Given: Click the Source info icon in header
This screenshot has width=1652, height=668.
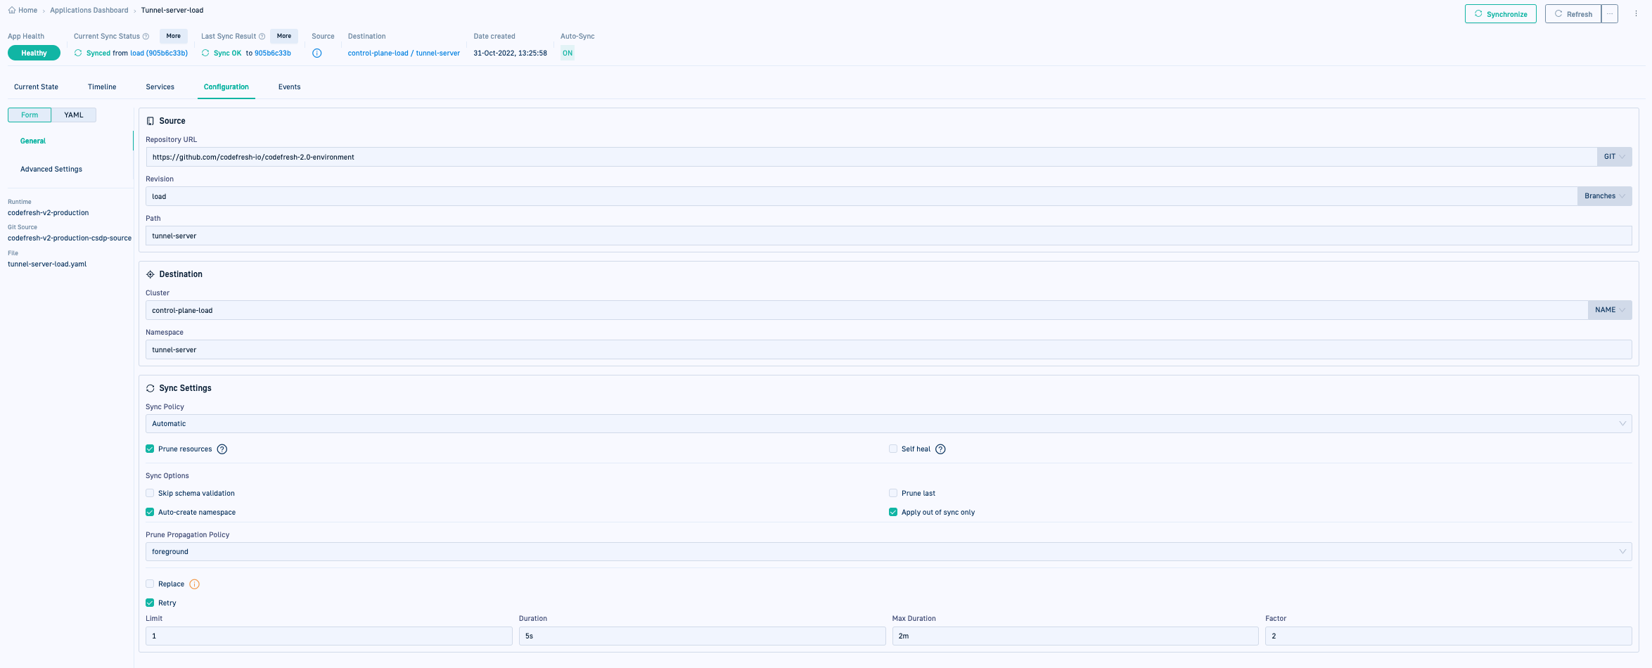Looking at the screenshot, I should [x=317, y=53].
